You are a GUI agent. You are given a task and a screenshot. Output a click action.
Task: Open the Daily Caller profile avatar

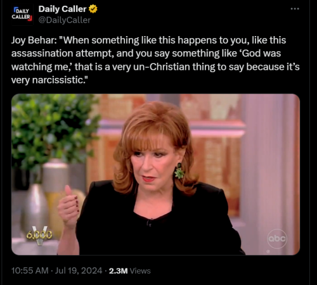click(x=22, y=15)
